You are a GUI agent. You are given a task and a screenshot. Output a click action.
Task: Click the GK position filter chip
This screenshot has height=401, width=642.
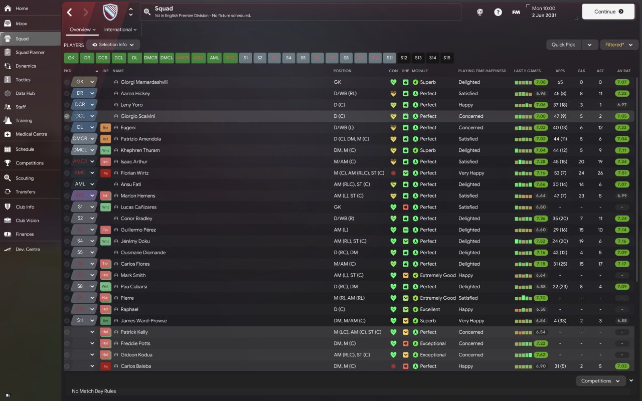click(x=71, y=58)
